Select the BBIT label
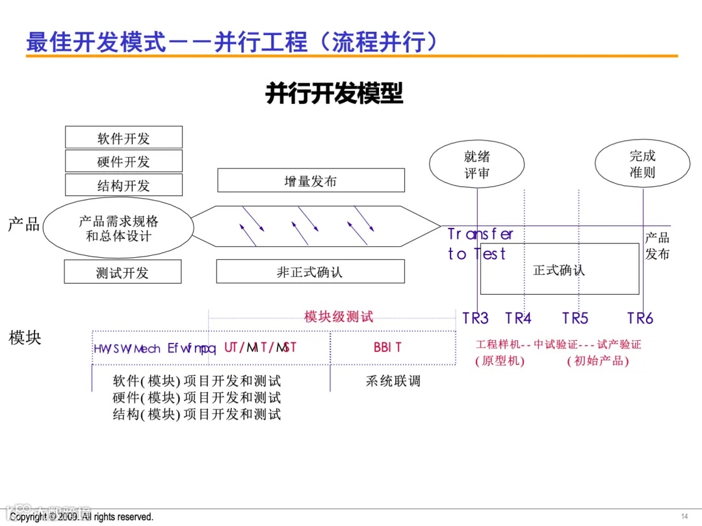This screenshot has width=702, height=526. (x=387, y=347)
